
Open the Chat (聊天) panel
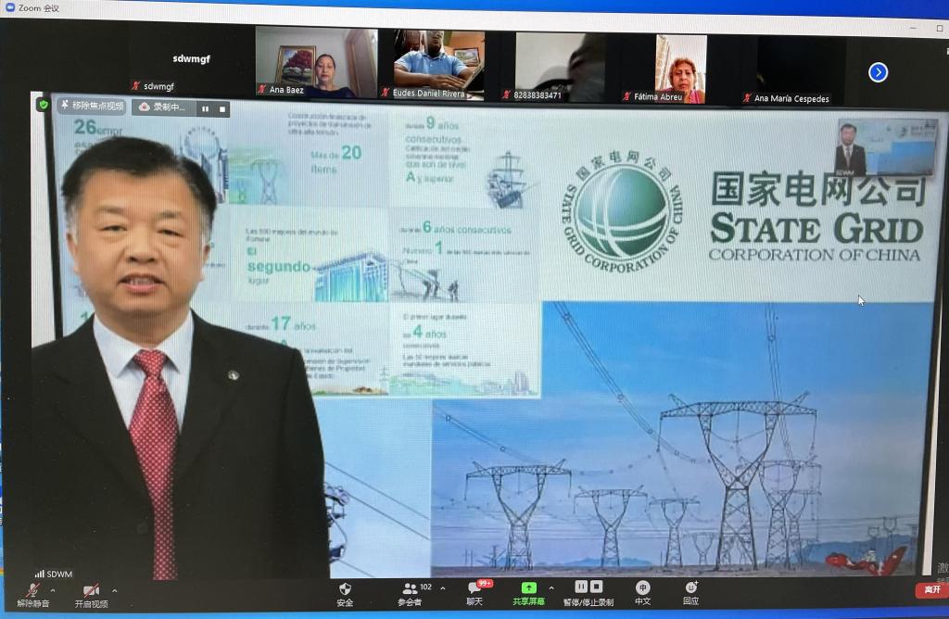pos(475,588)
